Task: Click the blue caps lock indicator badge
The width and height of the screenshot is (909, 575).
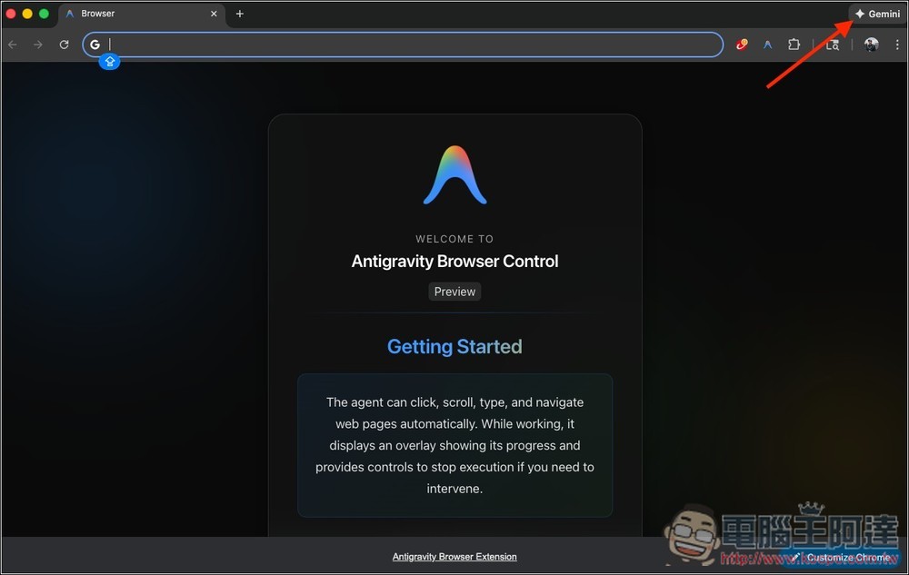Action: 109,62
